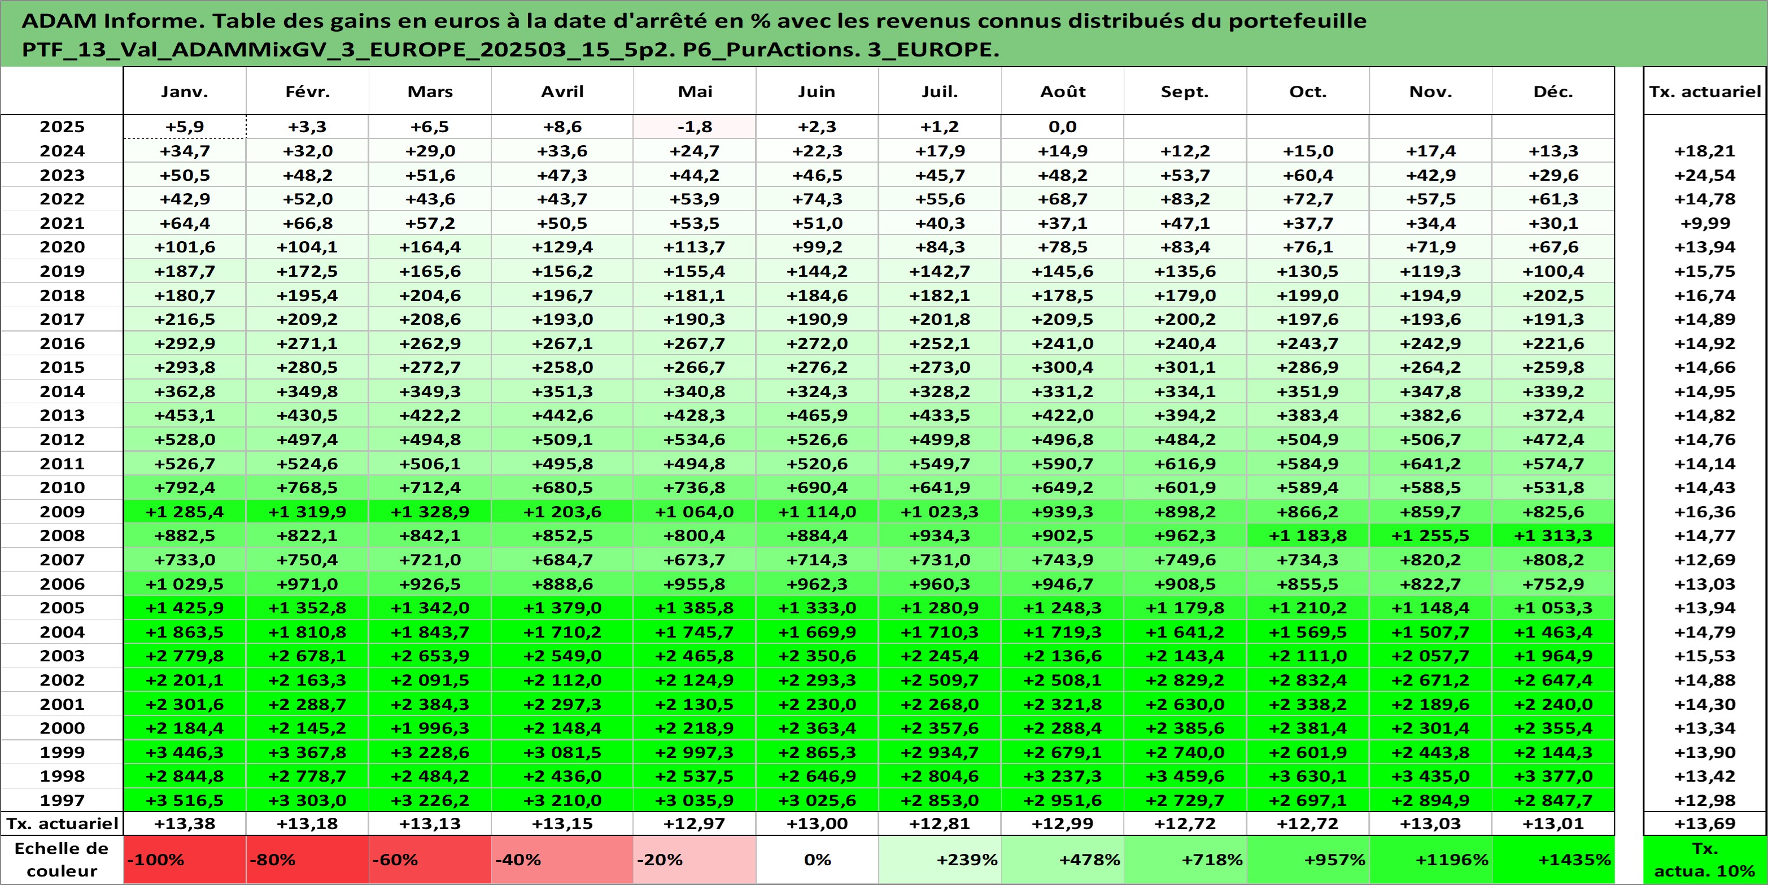Click cell +300,4 for 2015 Août
The width and height of the screenshot is (1768, 885).
(x=1063, y=367)
